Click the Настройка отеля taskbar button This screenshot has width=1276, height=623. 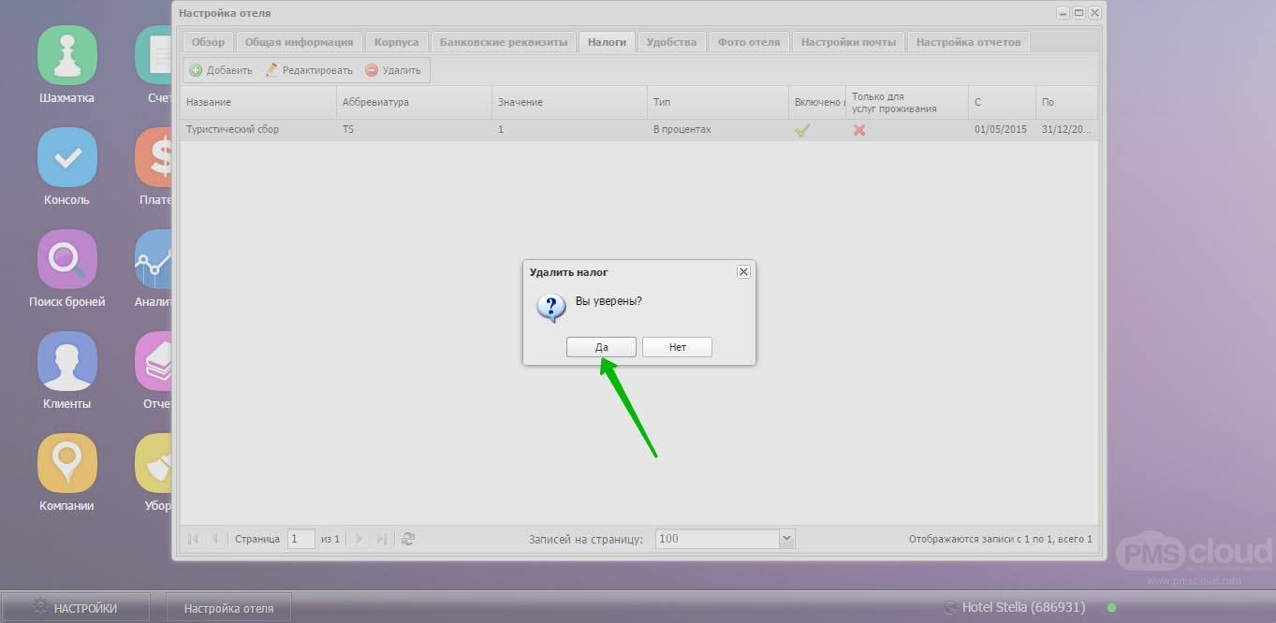coord(228,608)
